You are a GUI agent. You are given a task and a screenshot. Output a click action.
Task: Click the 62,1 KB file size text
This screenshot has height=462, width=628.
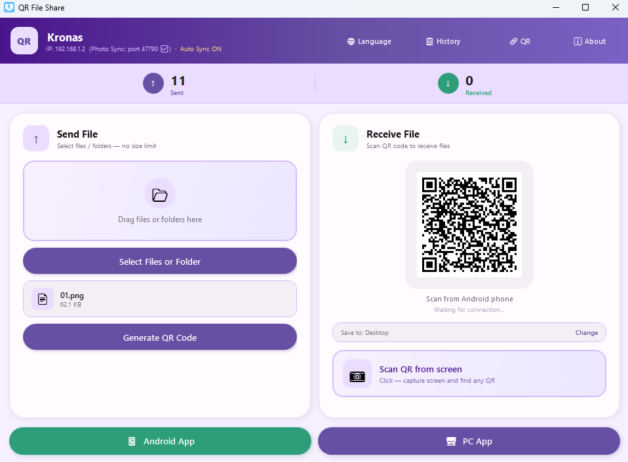coord(71,305)
